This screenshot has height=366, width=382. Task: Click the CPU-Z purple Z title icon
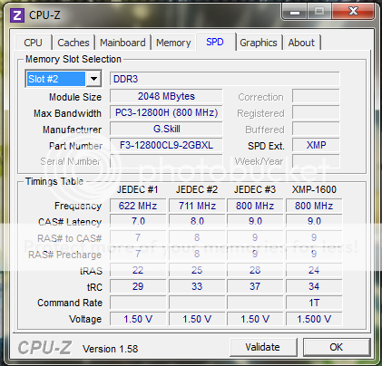coord(17,14)
